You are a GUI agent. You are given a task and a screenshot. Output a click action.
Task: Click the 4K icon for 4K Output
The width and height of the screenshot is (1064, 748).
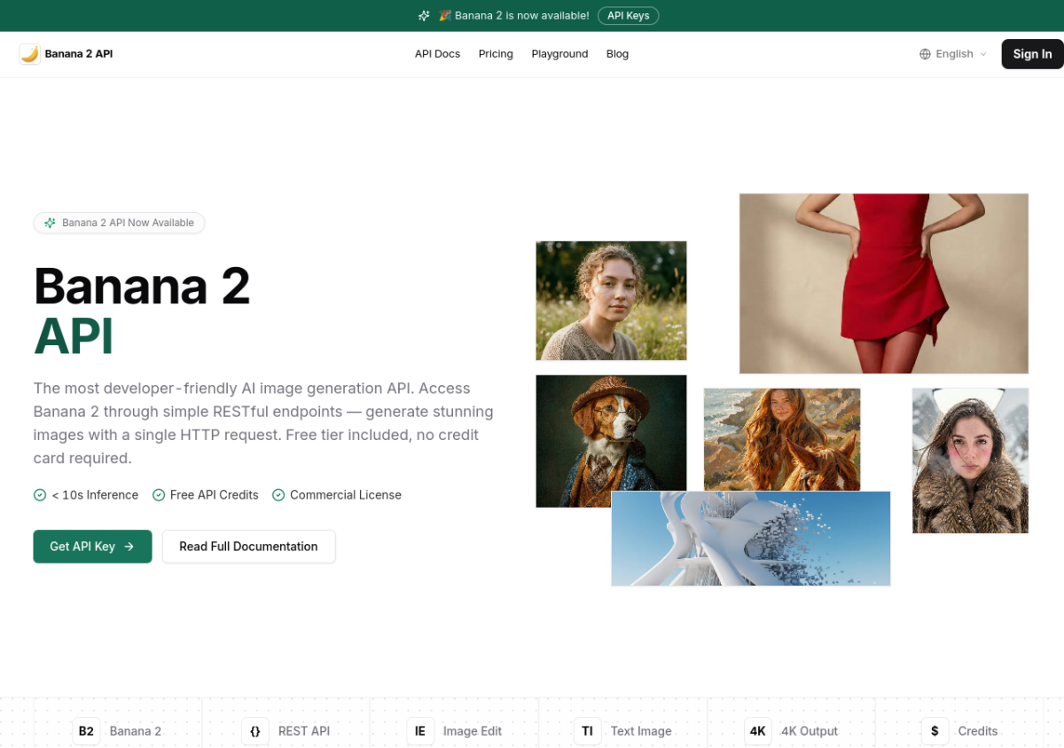point(757,731)
